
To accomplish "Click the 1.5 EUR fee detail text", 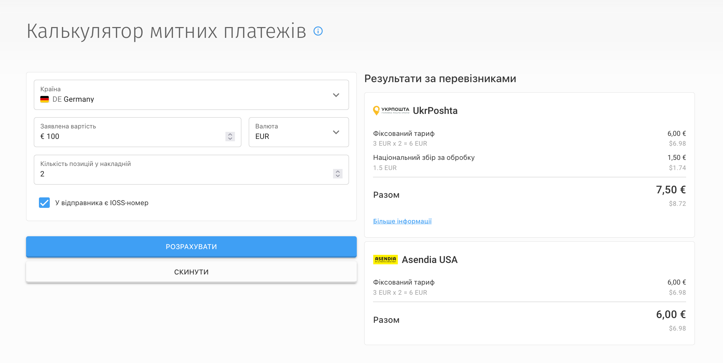I will point(385,168).
